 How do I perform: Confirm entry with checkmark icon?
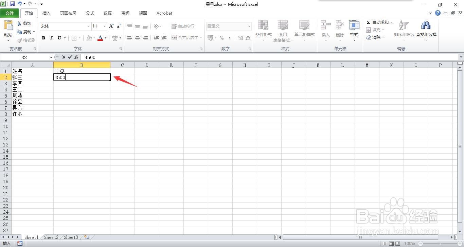[x=70, y=57]
